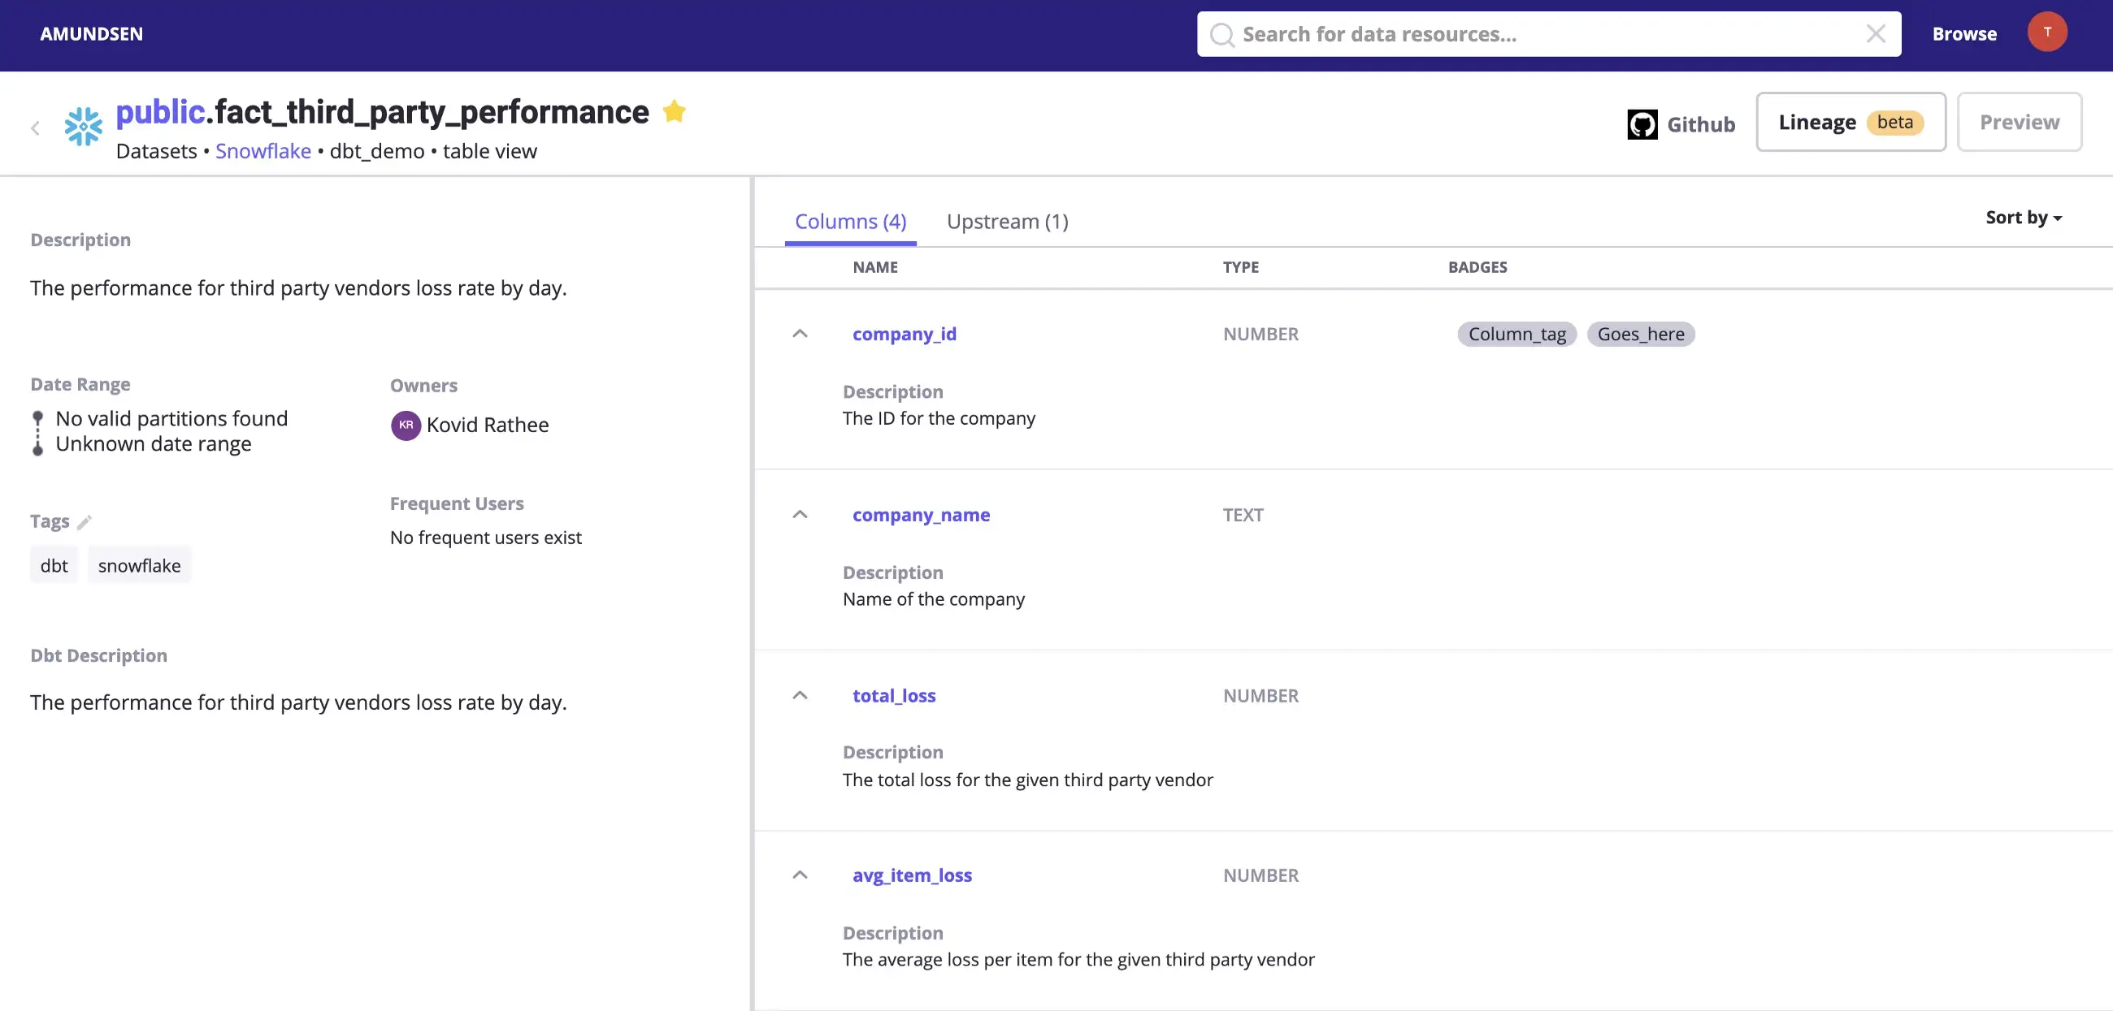Click the yellow bookmark star icon
The height and width of the screenshot is (1011, 2113).
click(x=675, y=110)
